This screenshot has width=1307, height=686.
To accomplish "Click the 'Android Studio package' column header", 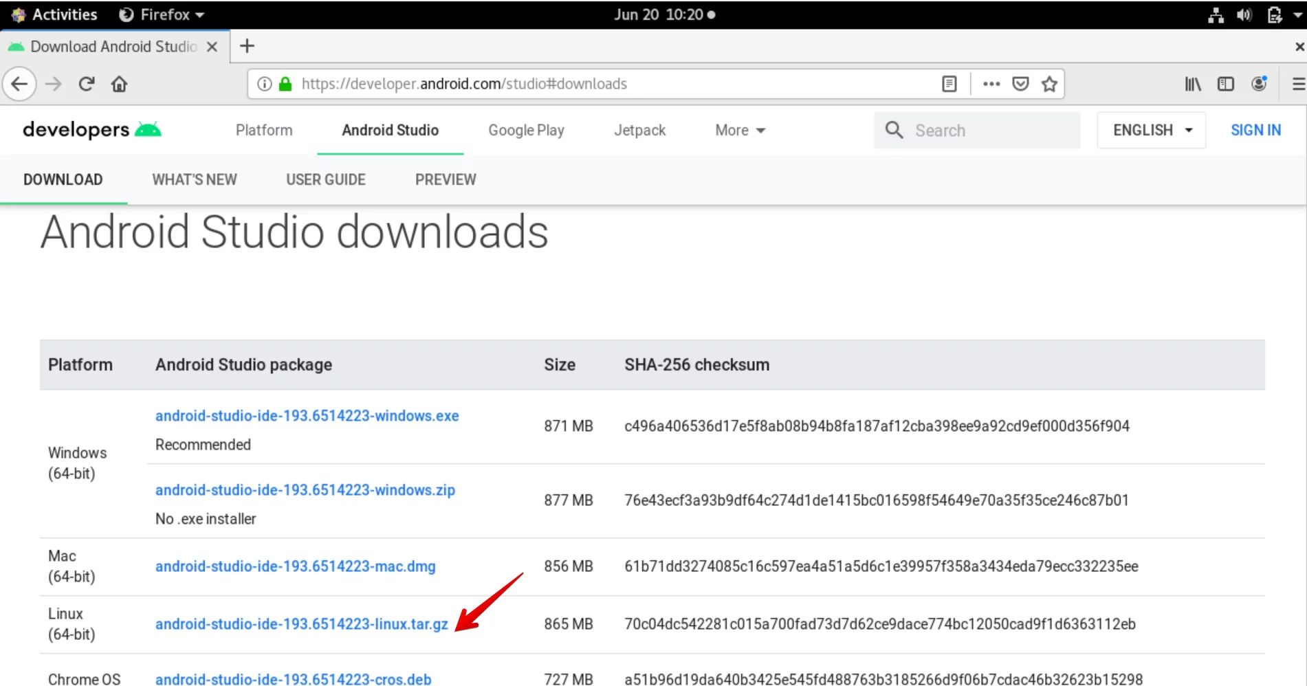I will coord(243,365).
